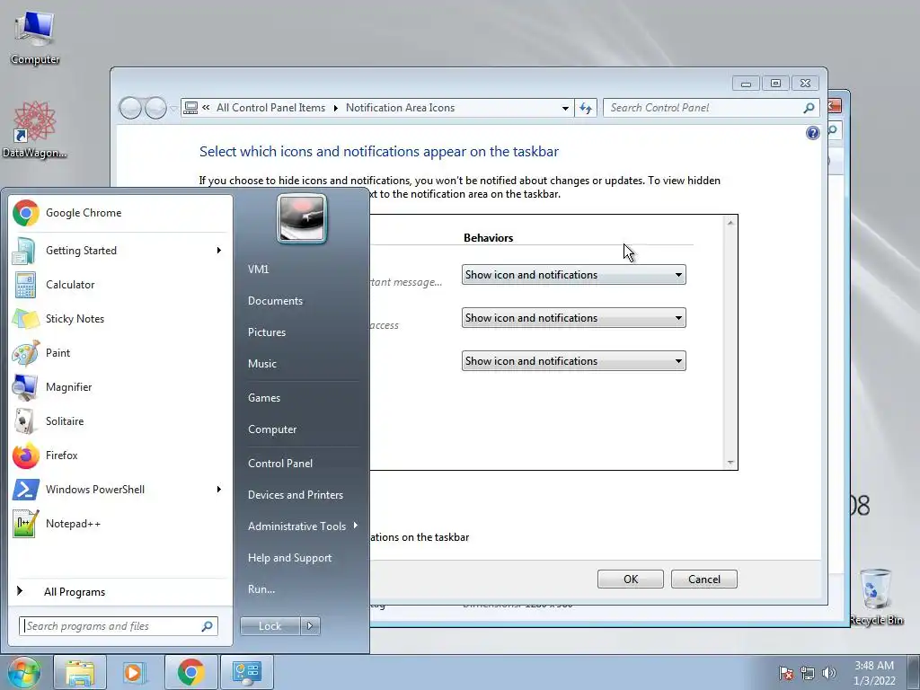Open Games from Start menu

pyautogui.click(x=264, y=398)
